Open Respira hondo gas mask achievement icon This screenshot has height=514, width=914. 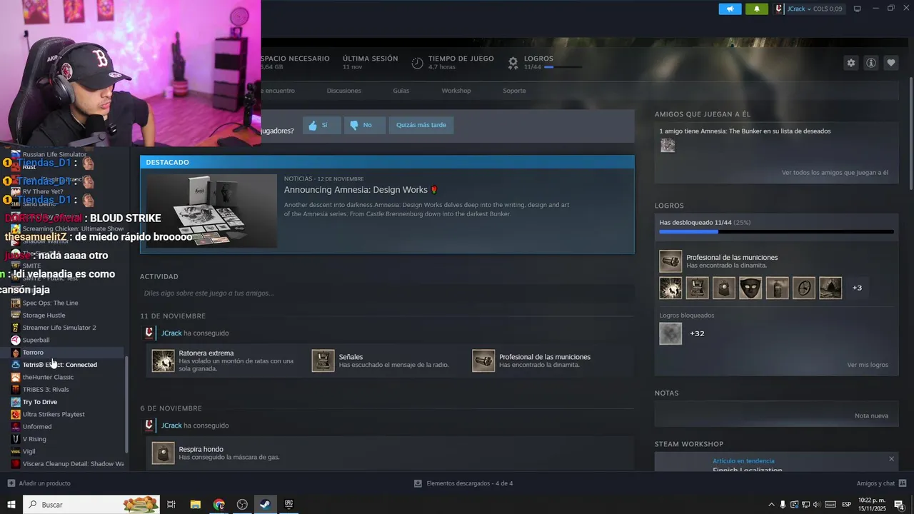click(164, 453)
